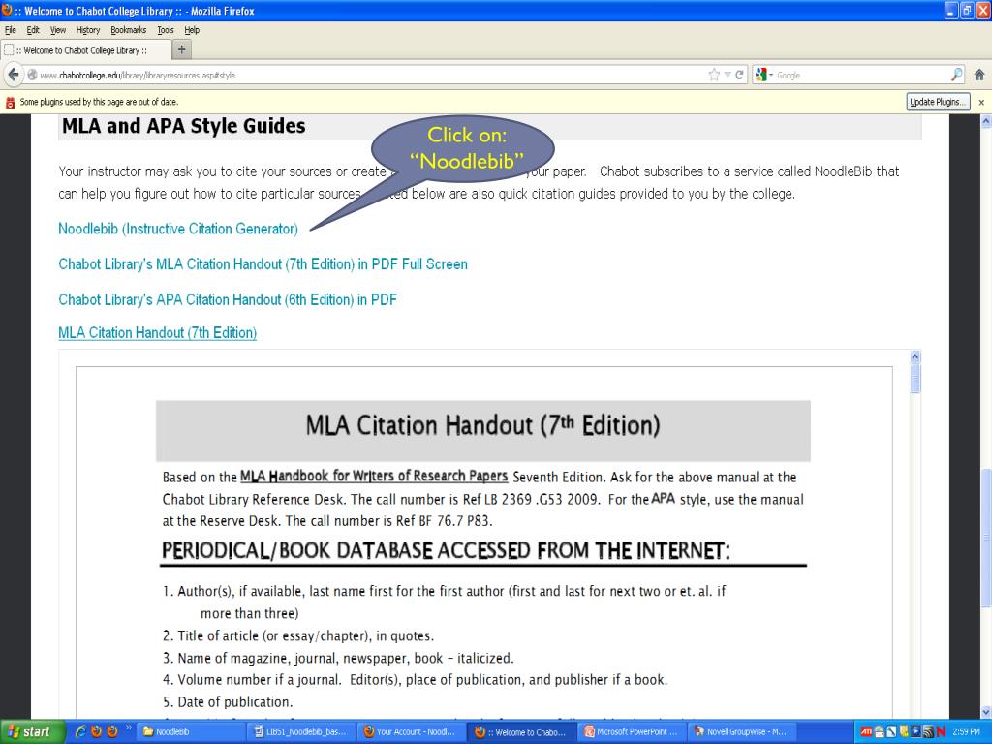The height and width of the screenshot is (744, 992).
Task: Open the Help menu
Action: 192,30
